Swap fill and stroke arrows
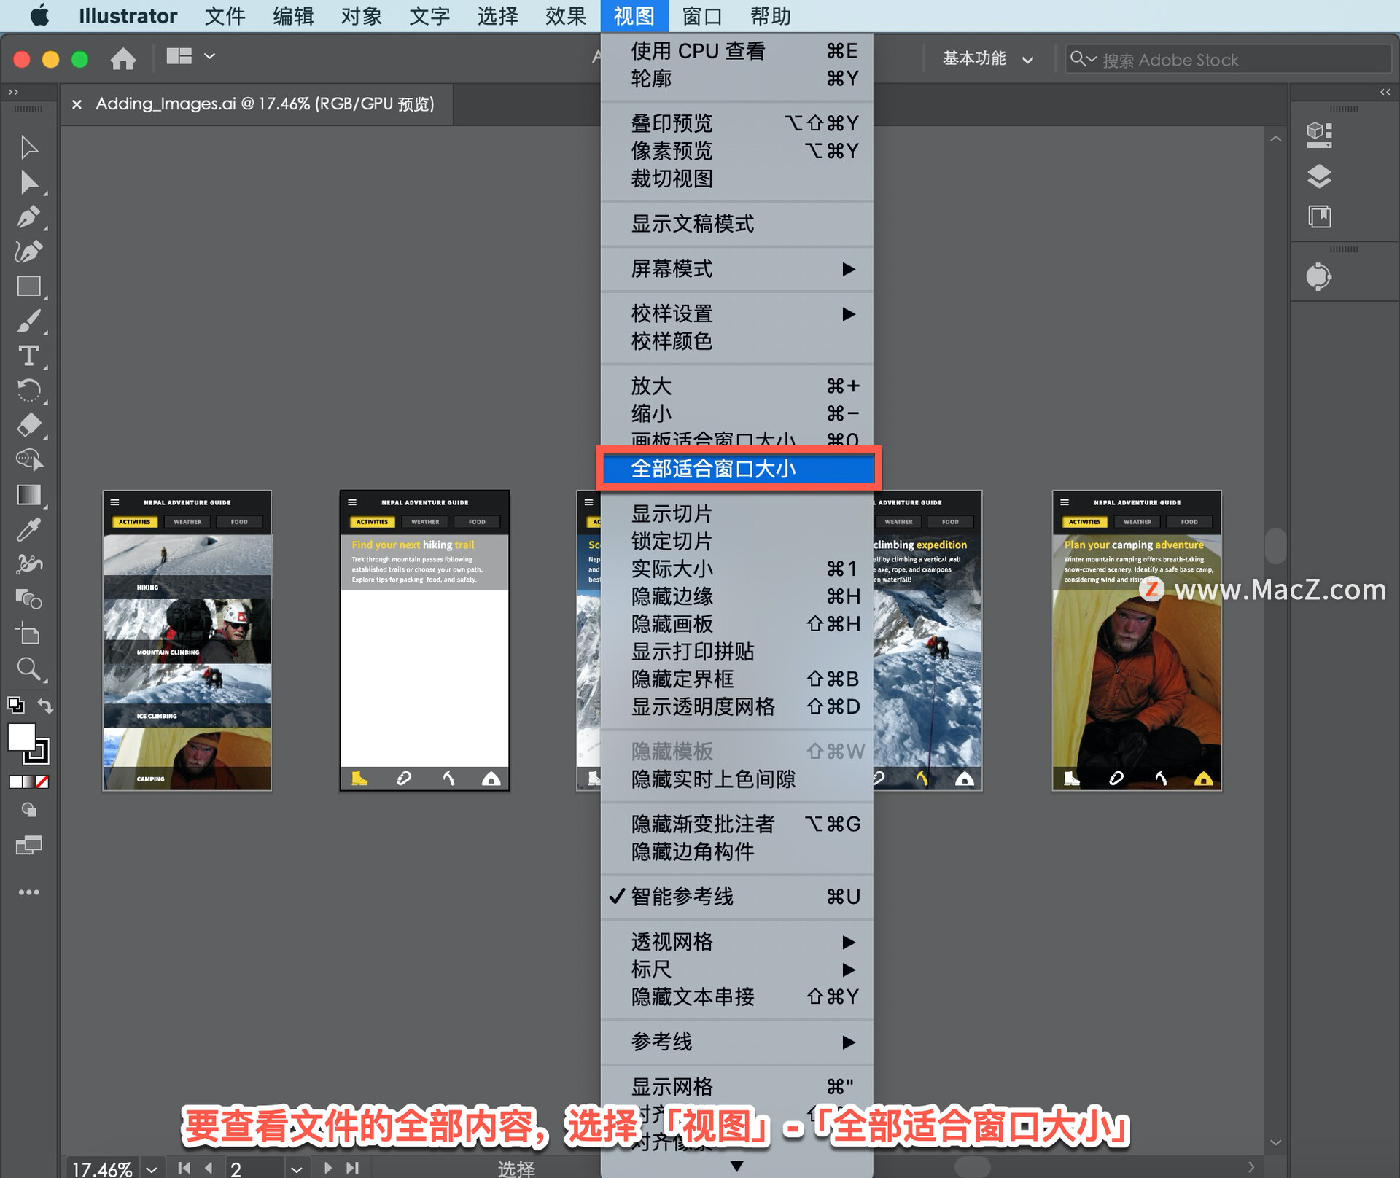The width and height of the screenshot is (1400, 1178). point(45,706)
